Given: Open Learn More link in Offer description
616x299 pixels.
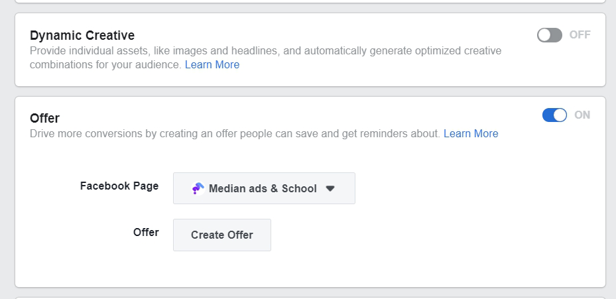Looking at the screenshot, I should (471, 133).
